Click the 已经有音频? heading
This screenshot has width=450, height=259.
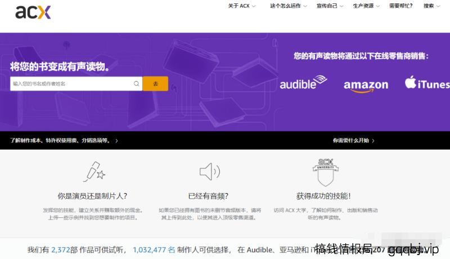pyautogui.click(x=208, y=196)
